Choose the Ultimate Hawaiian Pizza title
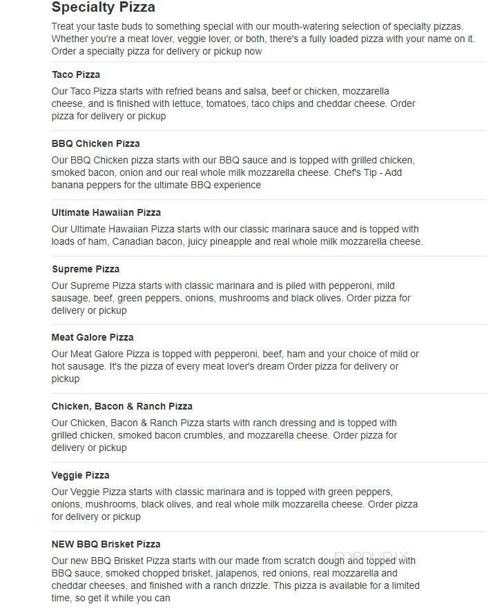Screen dimensions: 495x613 pyautogui.click(x=106, y=212)
